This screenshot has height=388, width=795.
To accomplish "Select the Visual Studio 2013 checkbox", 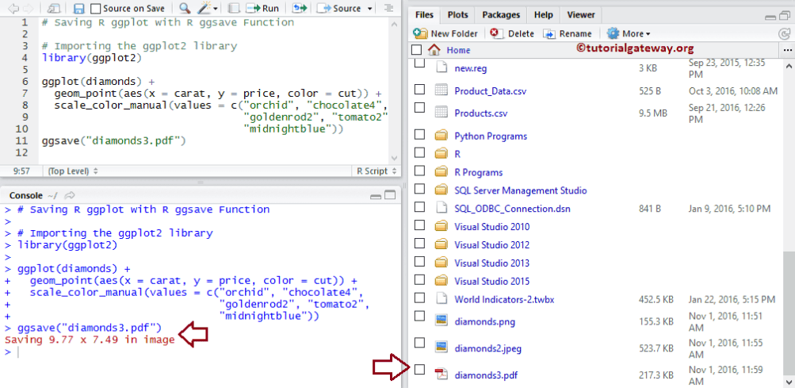I will [420, 261].
